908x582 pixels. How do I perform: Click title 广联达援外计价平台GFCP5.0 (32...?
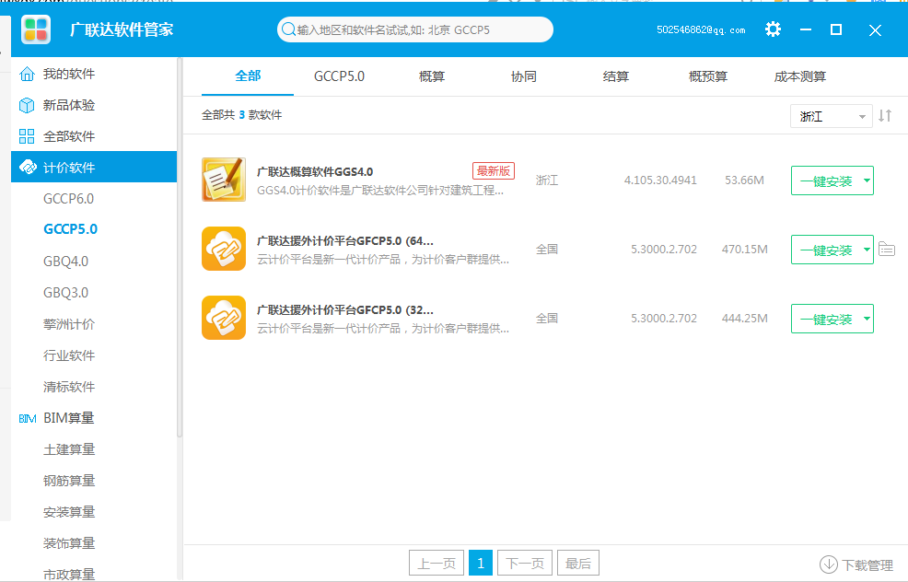(345, 309)
